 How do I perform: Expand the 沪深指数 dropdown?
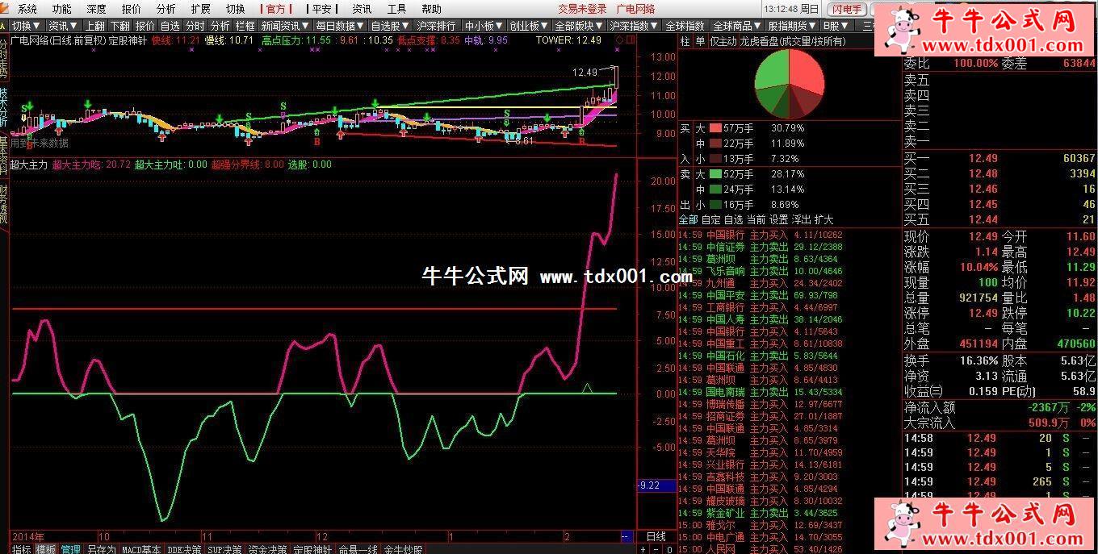(633, 26)
